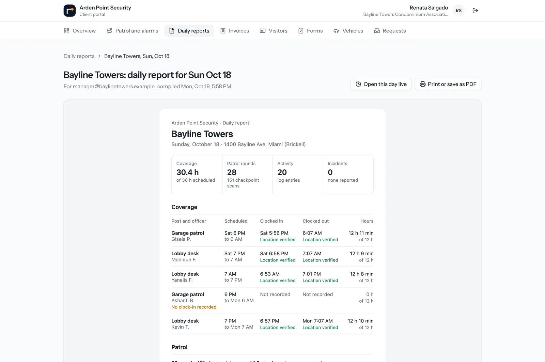Go to the Overview tab
545x362 pixels.
pyautogui.click(x=80, y=31)
